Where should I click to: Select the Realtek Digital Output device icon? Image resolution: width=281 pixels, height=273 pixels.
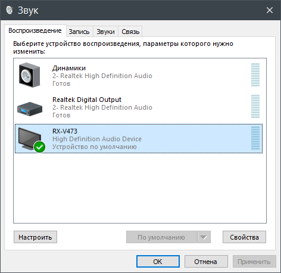coord(30,109)
